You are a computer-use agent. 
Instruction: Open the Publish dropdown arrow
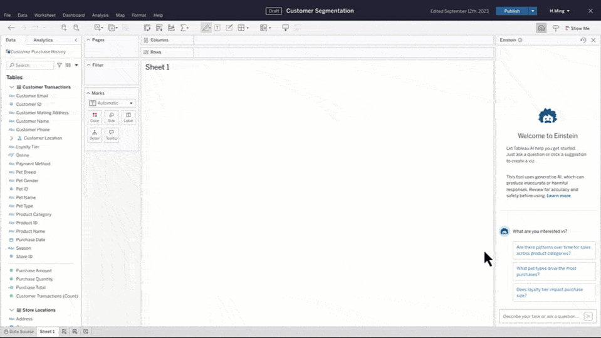click(x=533, y=11)
